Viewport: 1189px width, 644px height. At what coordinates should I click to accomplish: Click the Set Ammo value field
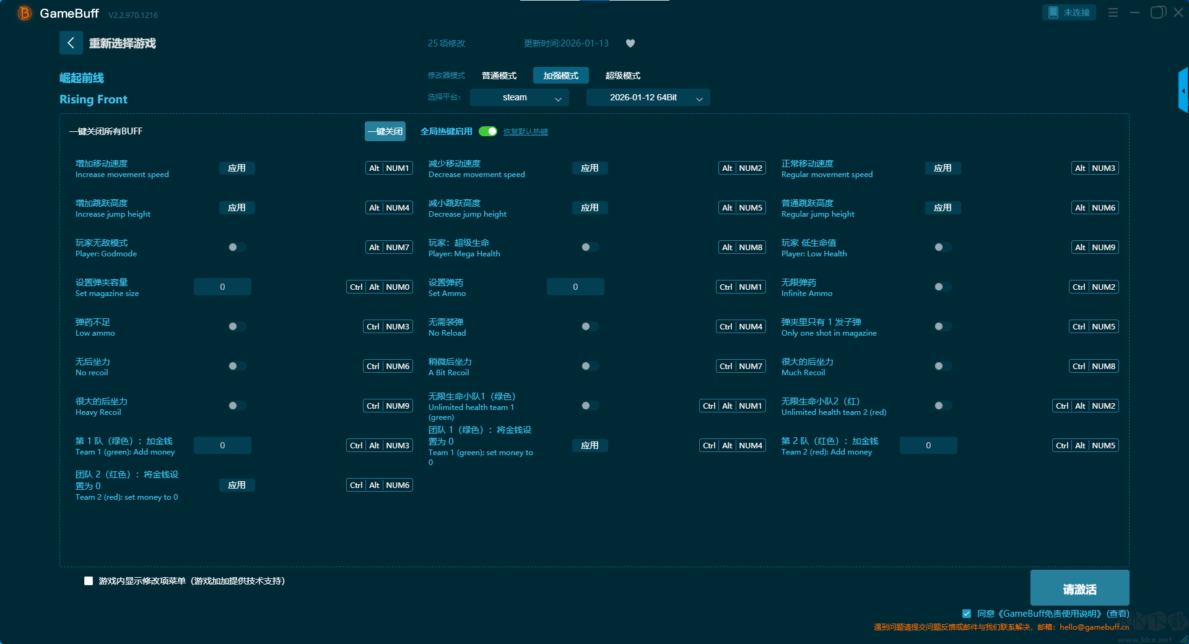coord(575,287)
